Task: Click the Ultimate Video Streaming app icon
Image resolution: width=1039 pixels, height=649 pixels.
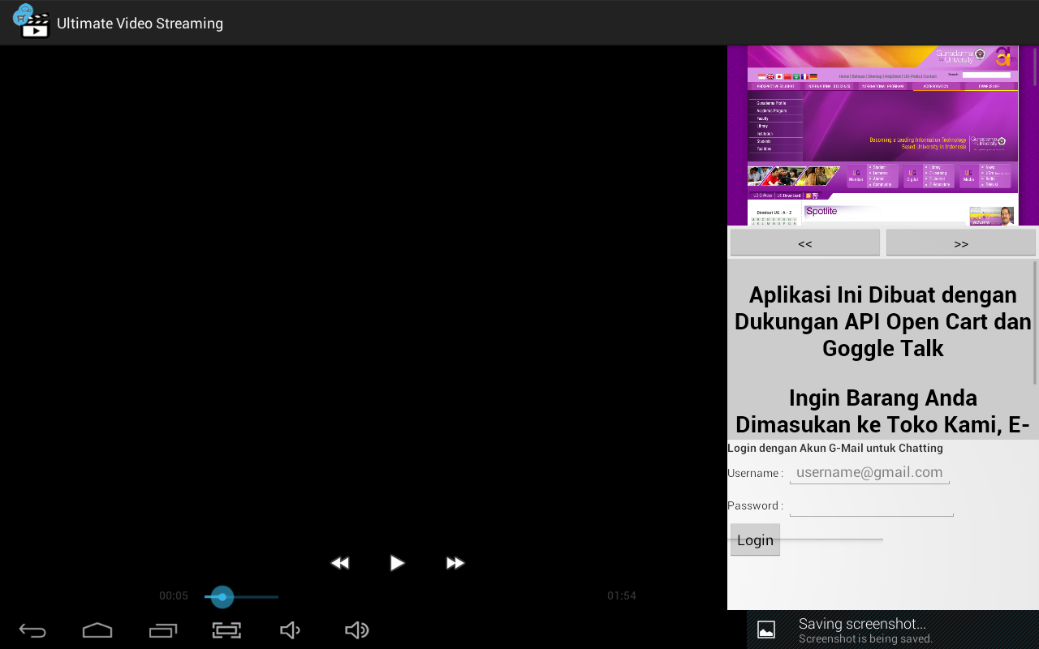Action: [x=31, y=22]
